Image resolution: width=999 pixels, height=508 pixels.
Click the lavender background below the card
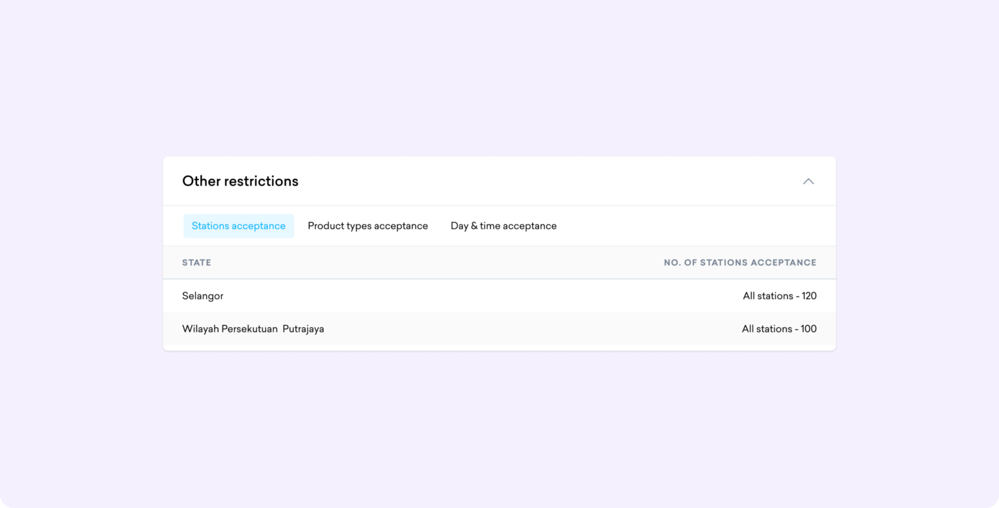(499, 429)
